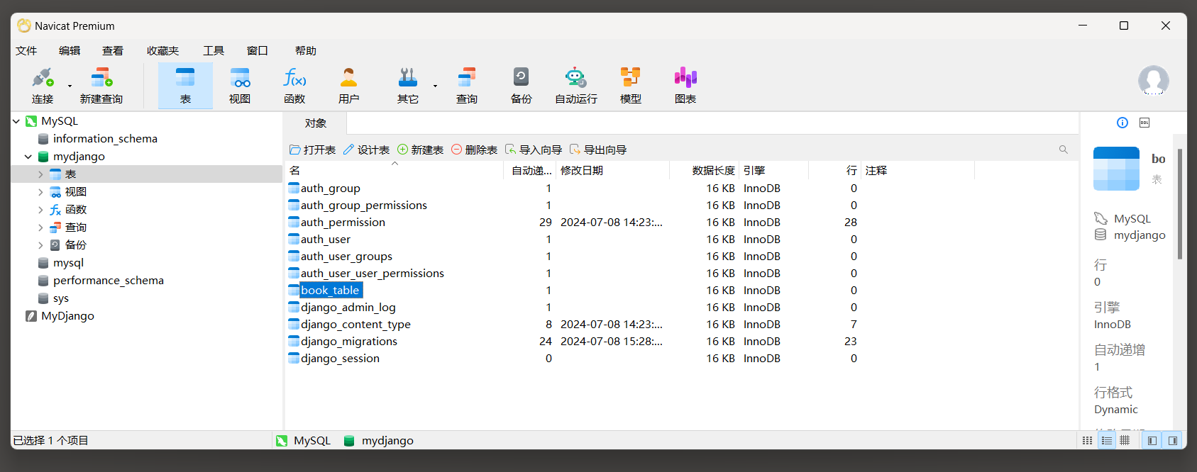This screenshot has width=1197, height=472.
Task: Toggle left navigation pane visibility
Action: point(1152,441)
